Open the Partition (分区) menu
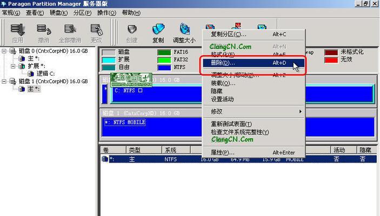This screenshot has width=380, height=216. coord(82,13)
